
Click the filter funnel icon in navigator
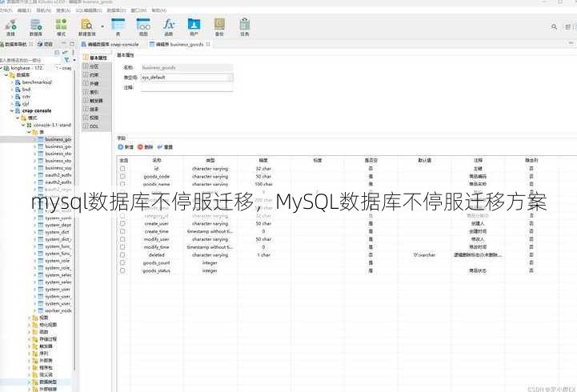click(66, 59)
